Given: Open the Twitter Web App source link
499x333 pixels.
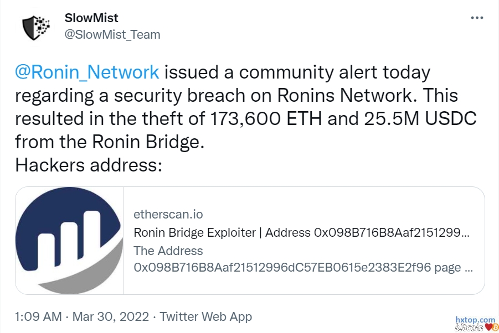Looking at the screenshot, I should [x=205, y=317].
